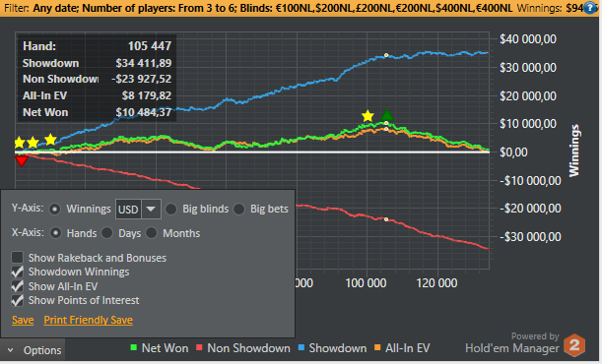Screen dimensions: 602x364
Task: Click the orange All-In EV legend swatch
Action: click(377, 348)
